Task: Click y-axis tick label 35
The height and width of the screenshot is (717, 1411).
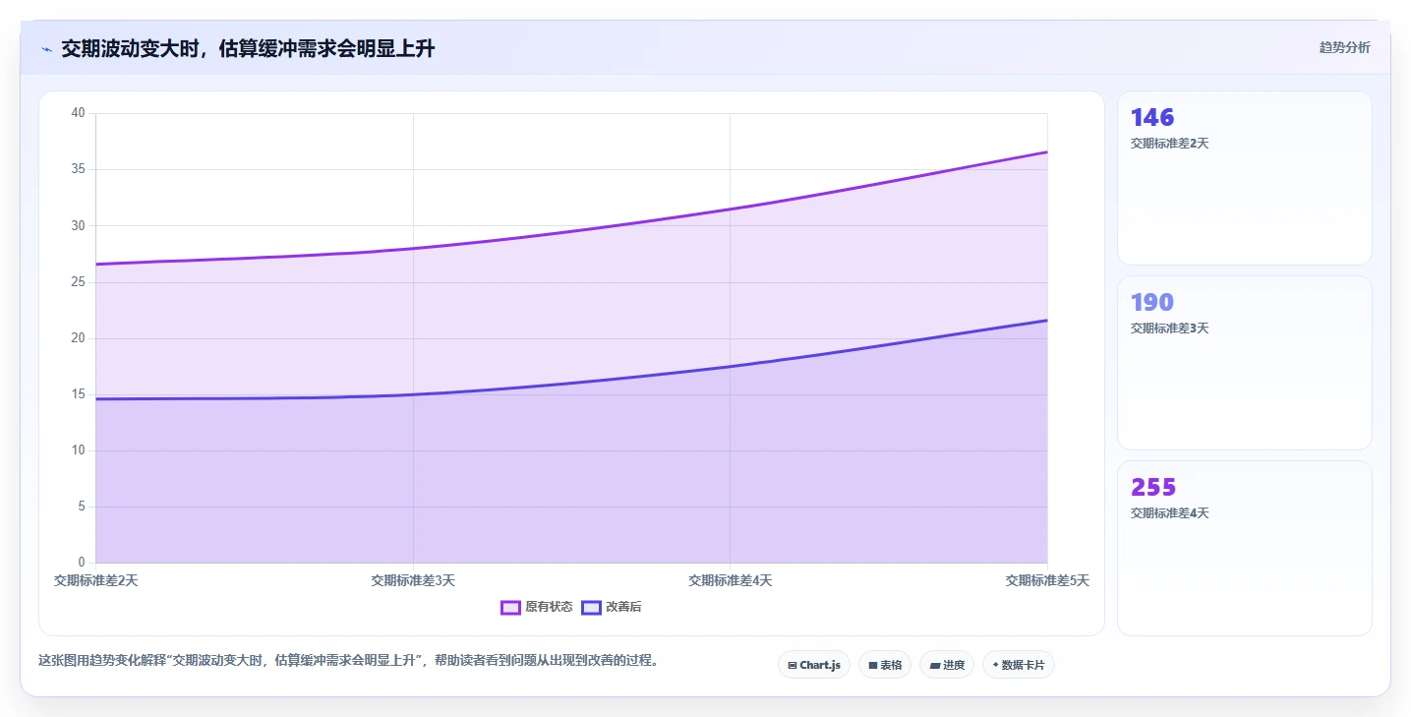Action: tap(79, 169)
